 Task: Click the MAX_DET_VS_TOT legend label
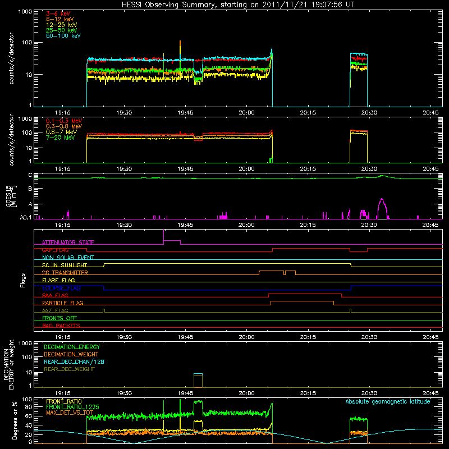70,413
